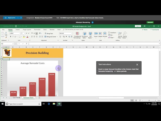Viewport: 161px width, 121px height.
Task: Click the Paste clipboard icon
Action: coord(3,35)
